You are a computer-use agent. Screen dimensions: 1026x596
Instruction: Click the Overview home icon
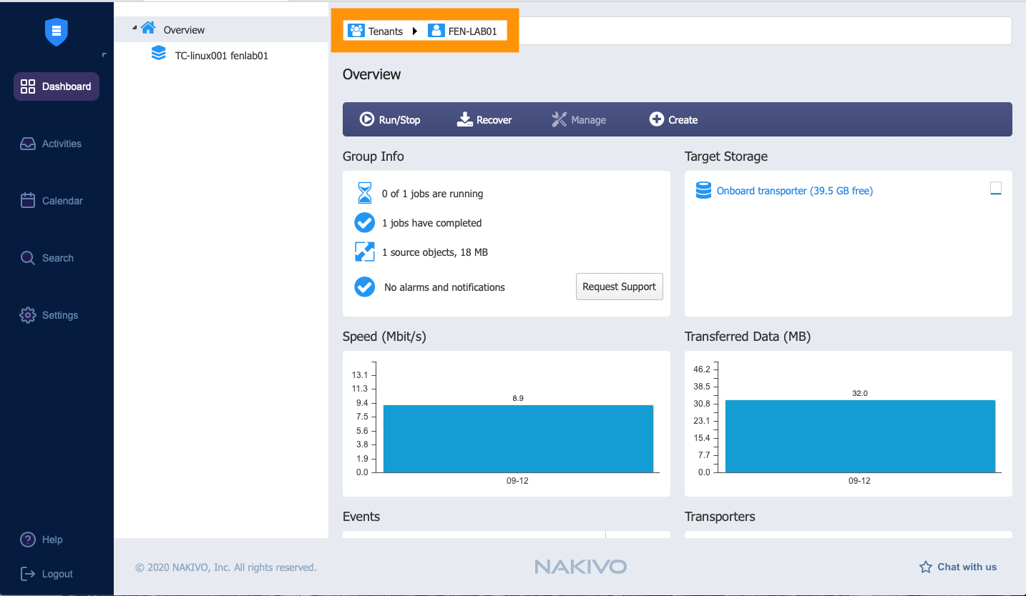pos(148,28)
